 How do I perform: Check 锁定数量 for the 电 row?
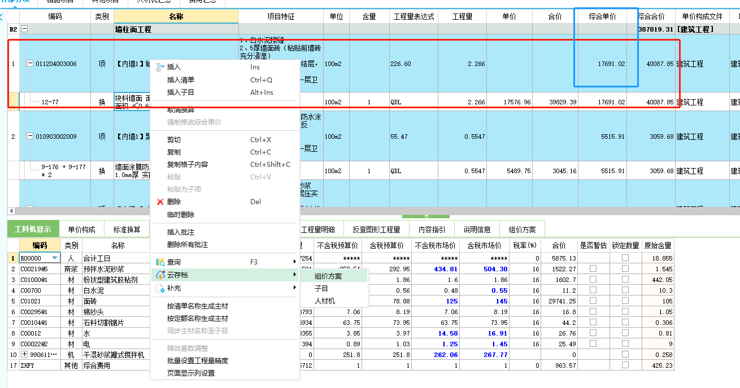[625, 344]
